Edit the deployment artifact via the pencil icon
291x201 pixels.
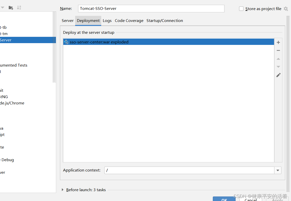point(278,75)
